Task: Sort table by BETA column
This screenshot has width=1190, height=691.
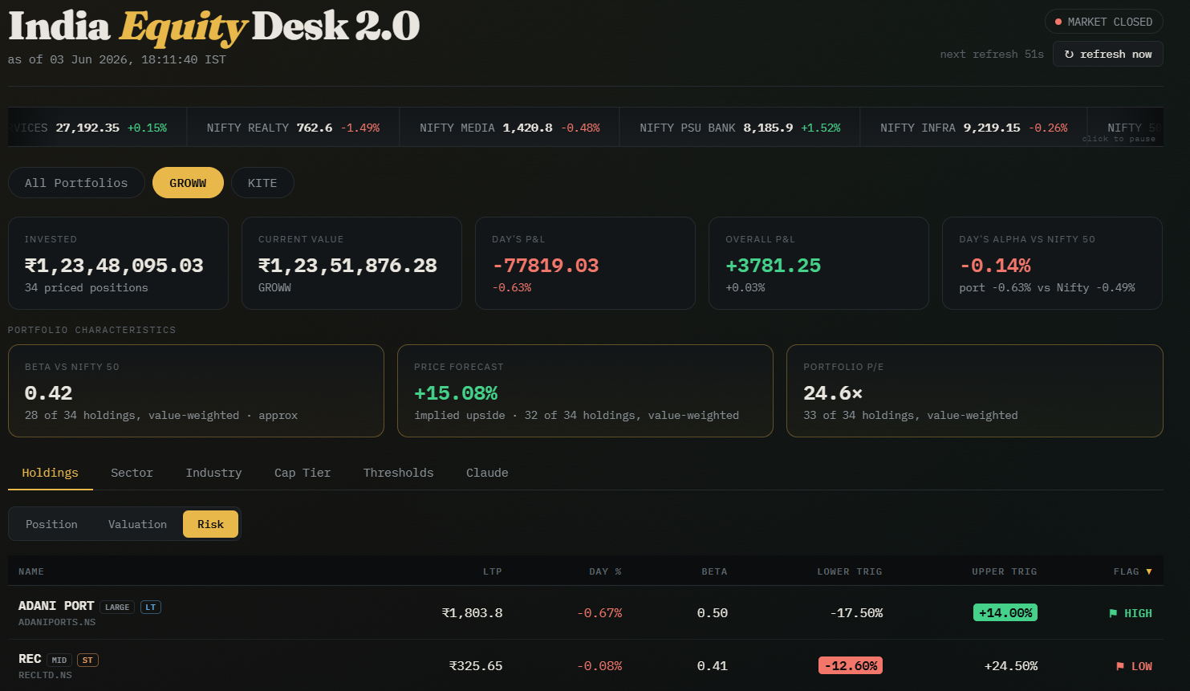Action: tap(714, 571)
